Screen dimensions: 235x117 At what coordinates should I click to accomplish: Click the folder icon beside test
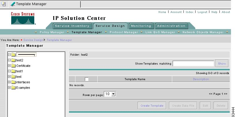tap(14, 77)
